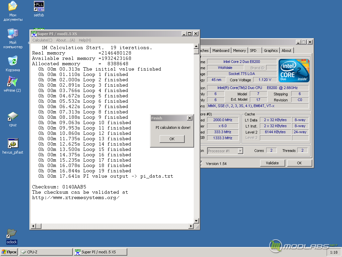Switch to the Graphics tab in CPU-Z
The width and height of the screenshot is (342, 257).
pos(271,51)
